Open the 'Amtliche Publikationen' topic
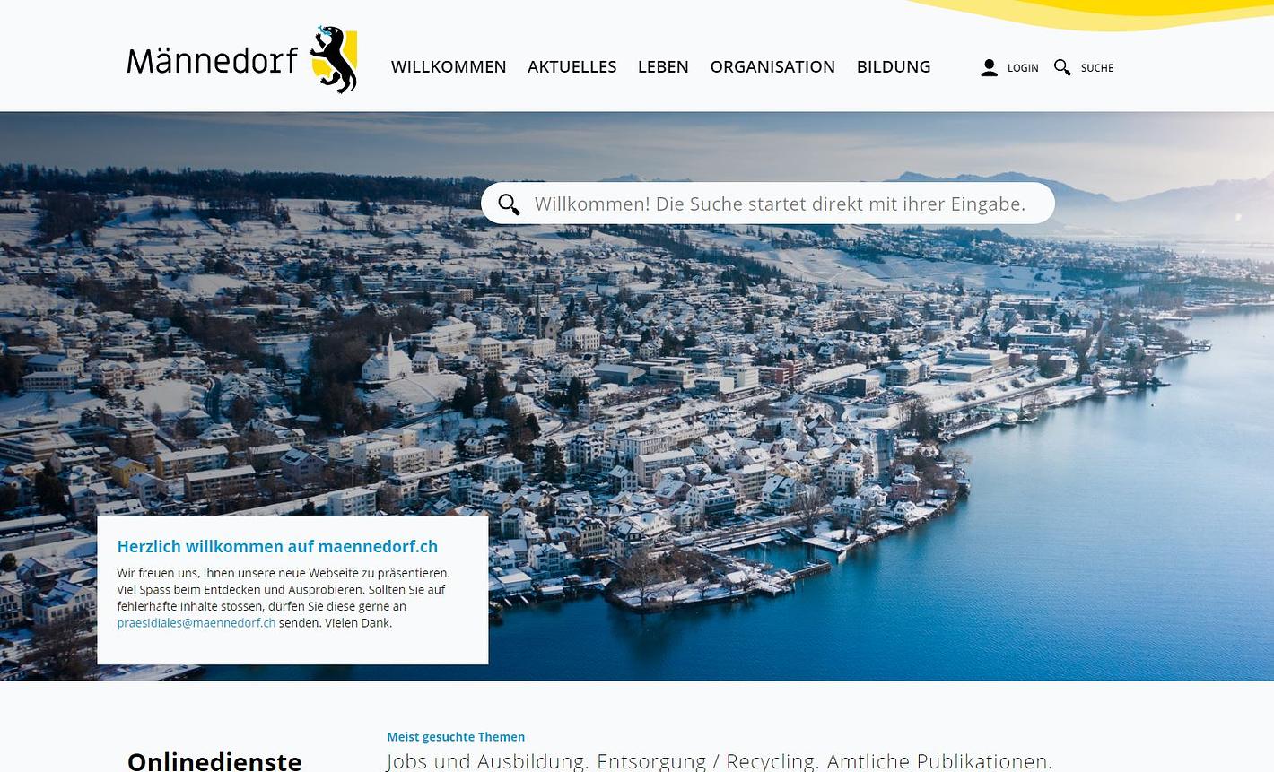1274x772 pixels. [x=938, y=761]
